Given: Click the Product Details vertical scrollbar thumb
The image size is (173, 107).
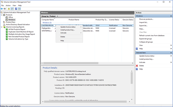Looking at the screenshot, I should (x=132, y=78).
